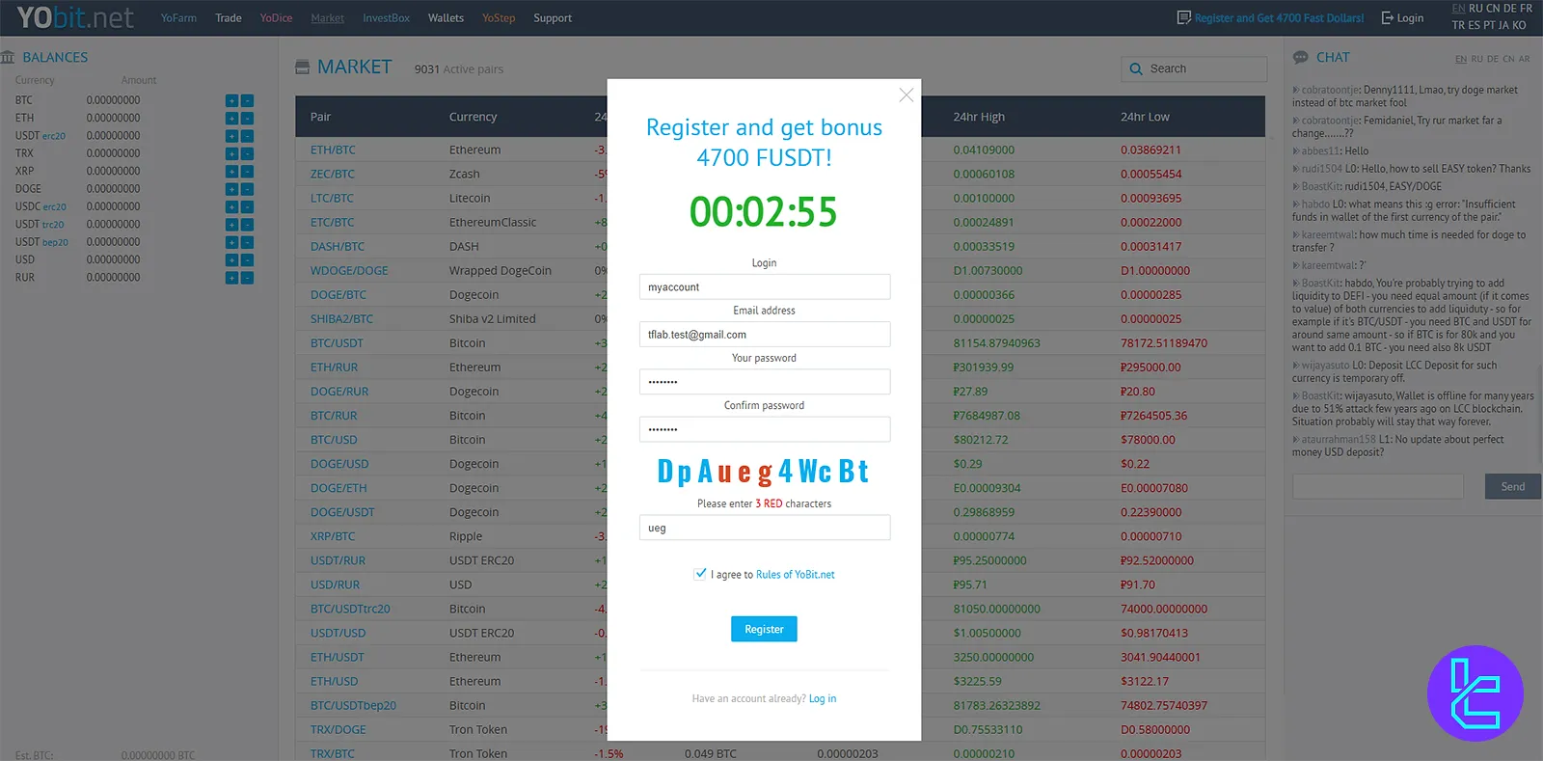The width and height of the screenshot is (1543, 761).
Task: Click the plus deposit icon for TRX
Action: [231, 153]
